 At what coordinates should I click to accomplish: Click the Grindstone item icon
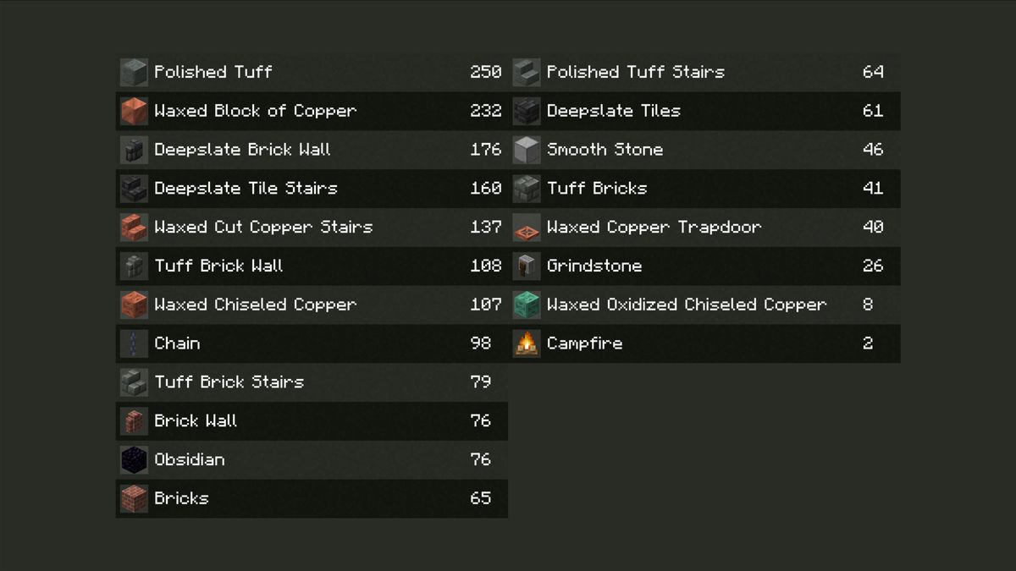point(527,266)
